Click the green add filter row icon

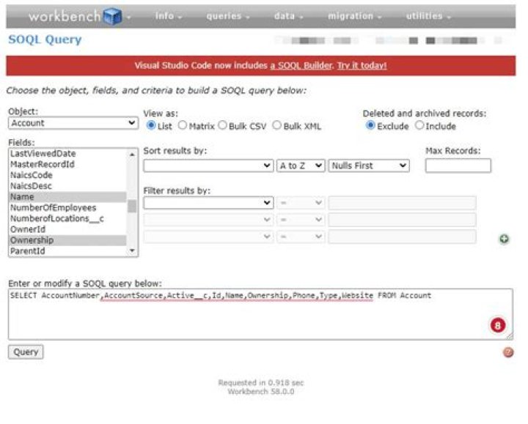pyautogui.click(x=505, y=239)
